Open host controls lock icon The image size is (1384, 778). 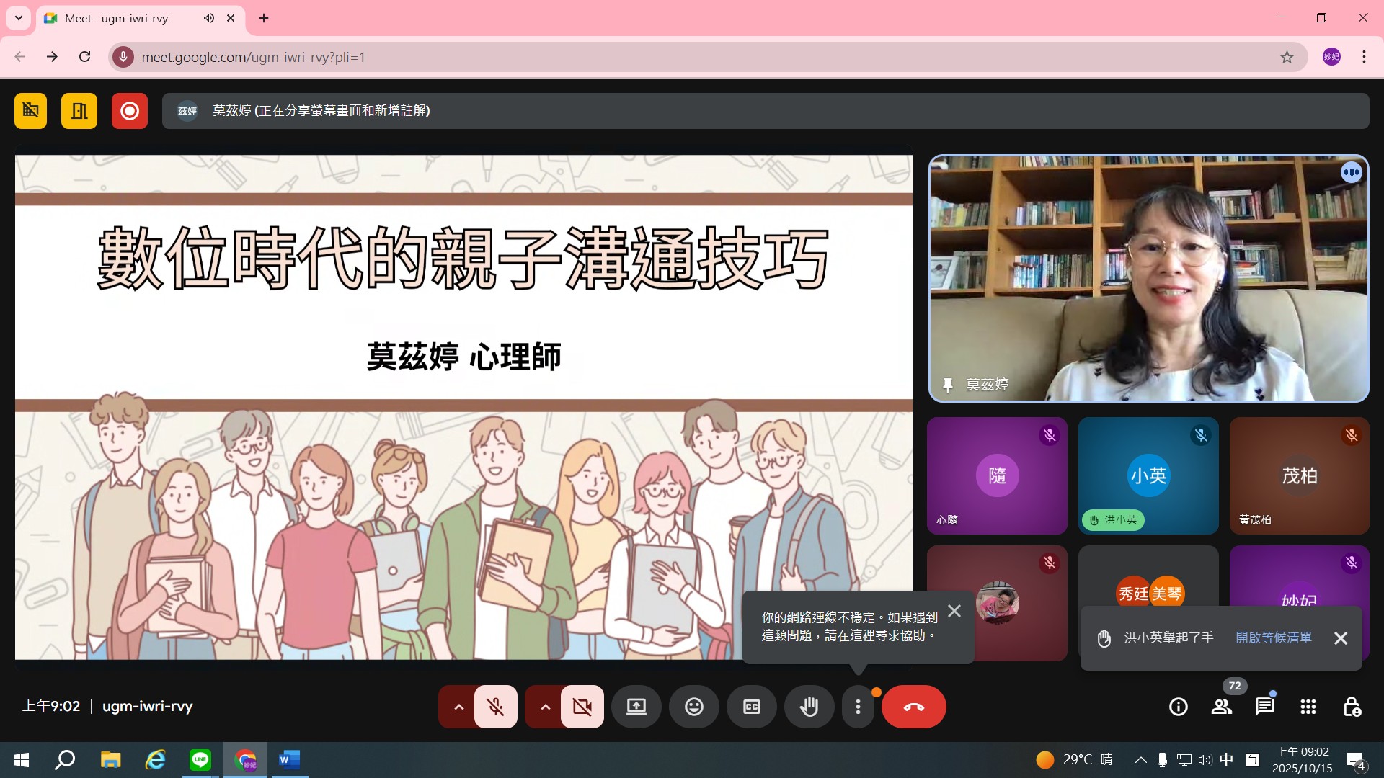(x=1352, y=707)
